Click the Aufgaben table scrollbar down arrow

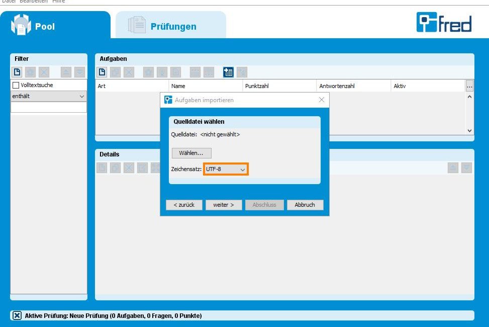[470, 131]
